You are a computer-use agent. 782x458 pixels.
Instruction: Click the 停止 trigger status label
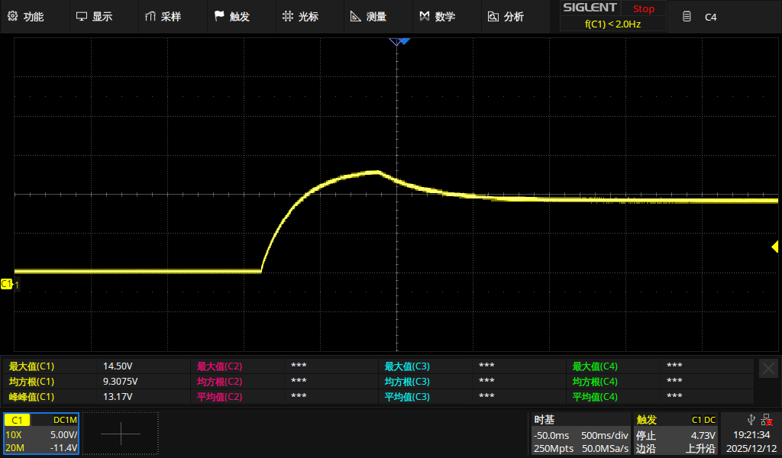(646, 436)
